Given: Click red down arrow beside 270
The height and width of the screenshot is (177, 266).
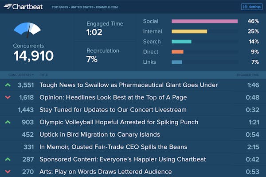Looking at the screenshot, I should [x=8, y=172].
